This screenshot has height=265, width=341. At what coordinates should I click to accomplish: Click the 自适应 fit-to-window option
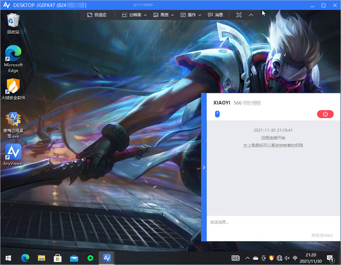coord(97,15)
